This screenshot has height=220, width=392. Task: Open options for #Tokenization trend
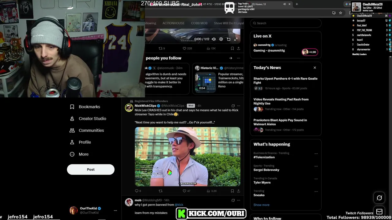(x=316, y=154)
